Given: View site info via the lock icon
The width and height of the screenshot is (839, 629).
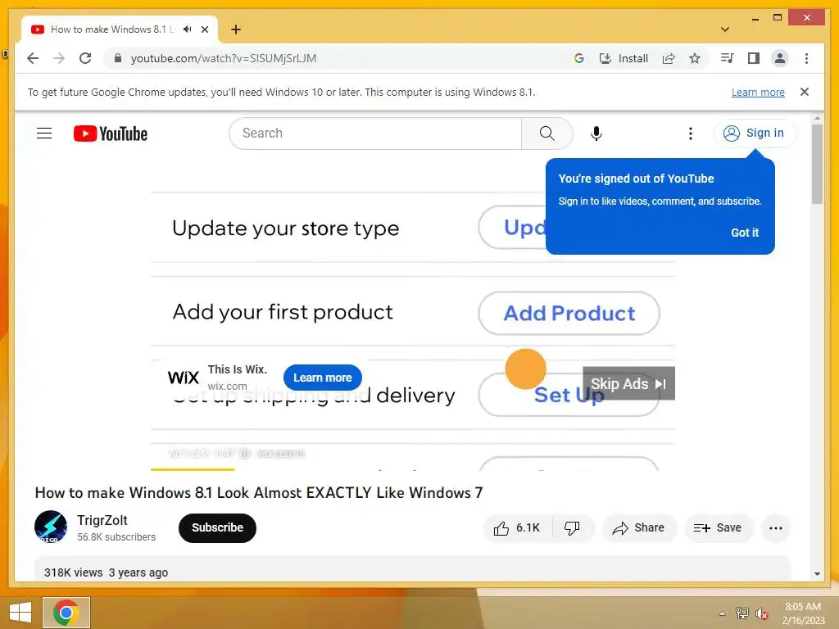Looking at the screenshot, I should pyautogui.click(x=118, y=58).
